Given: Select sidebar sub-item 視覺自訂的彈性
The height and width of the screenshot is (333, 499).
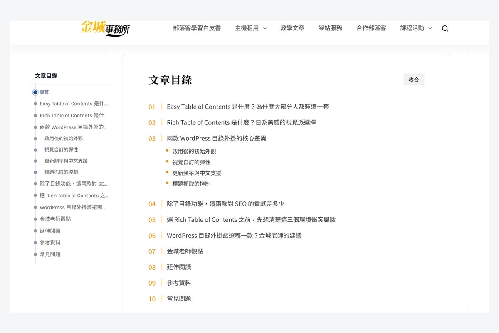Looking at the screenshot, I should coord(61,149).
